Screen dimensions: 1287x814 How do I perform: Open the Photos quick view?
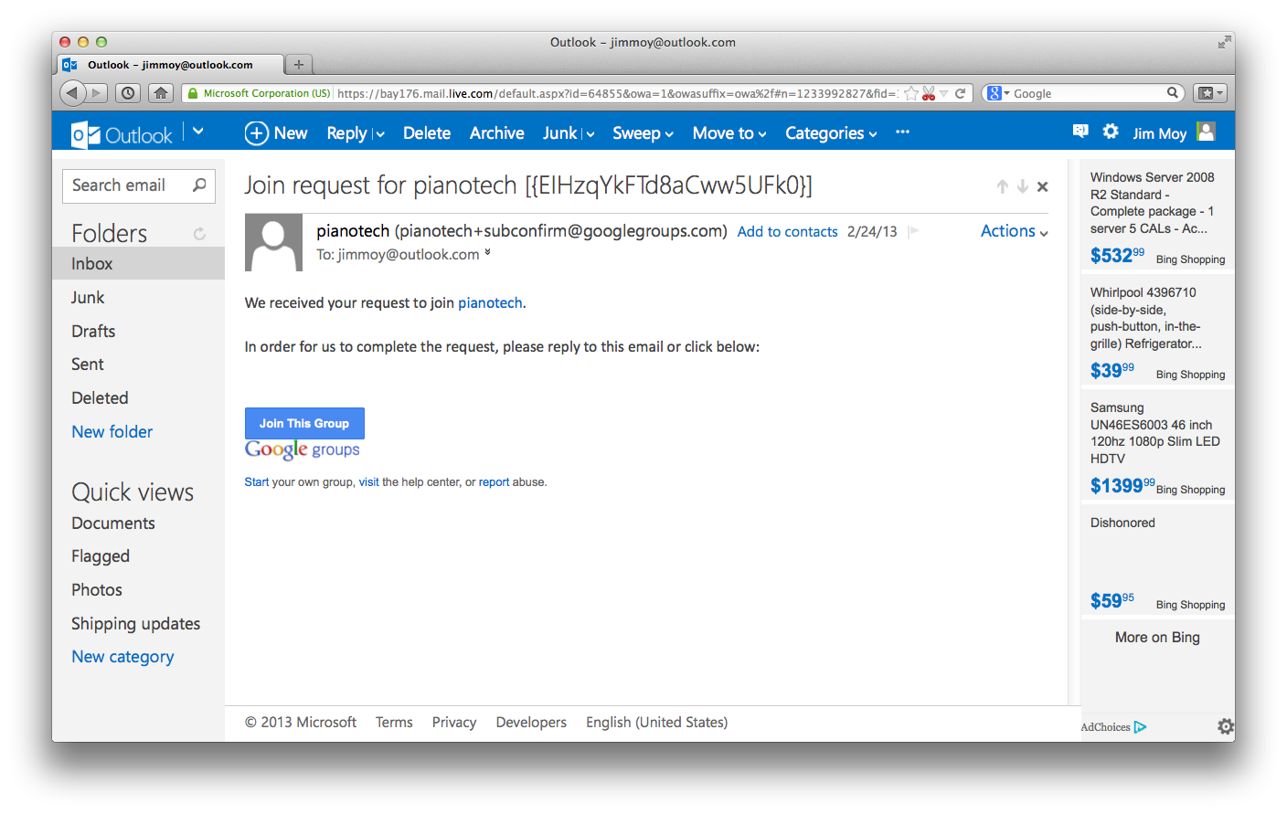[x=97, y=590]
